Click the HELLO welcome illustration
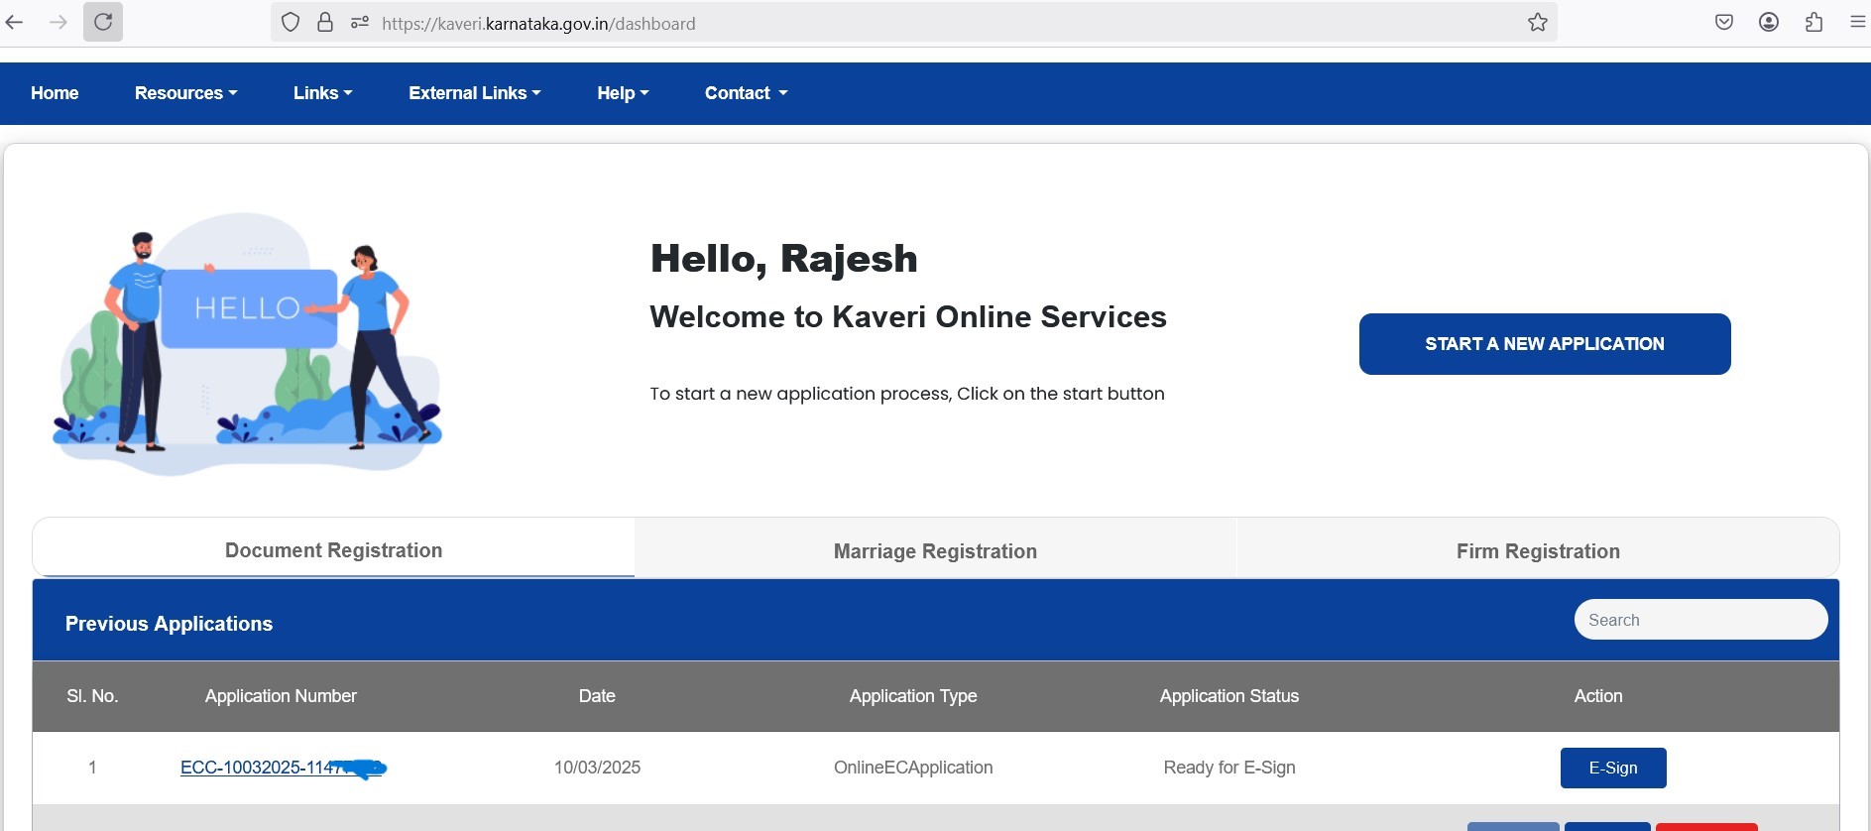The image size is (1871, 831). [x=248, y=342]
